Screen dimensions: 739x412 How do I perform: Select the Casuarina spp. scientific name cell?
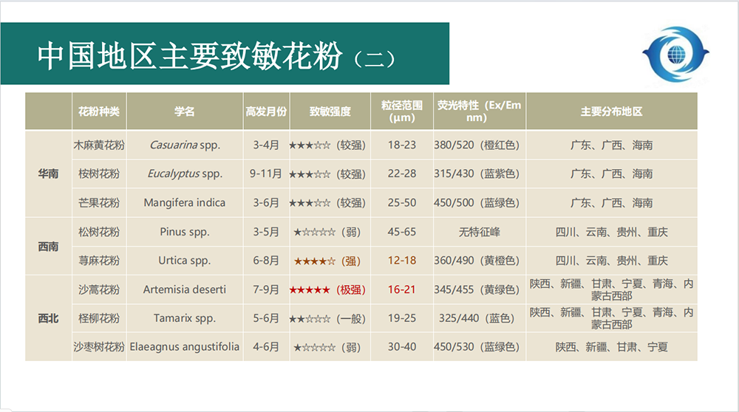(185, 145)
